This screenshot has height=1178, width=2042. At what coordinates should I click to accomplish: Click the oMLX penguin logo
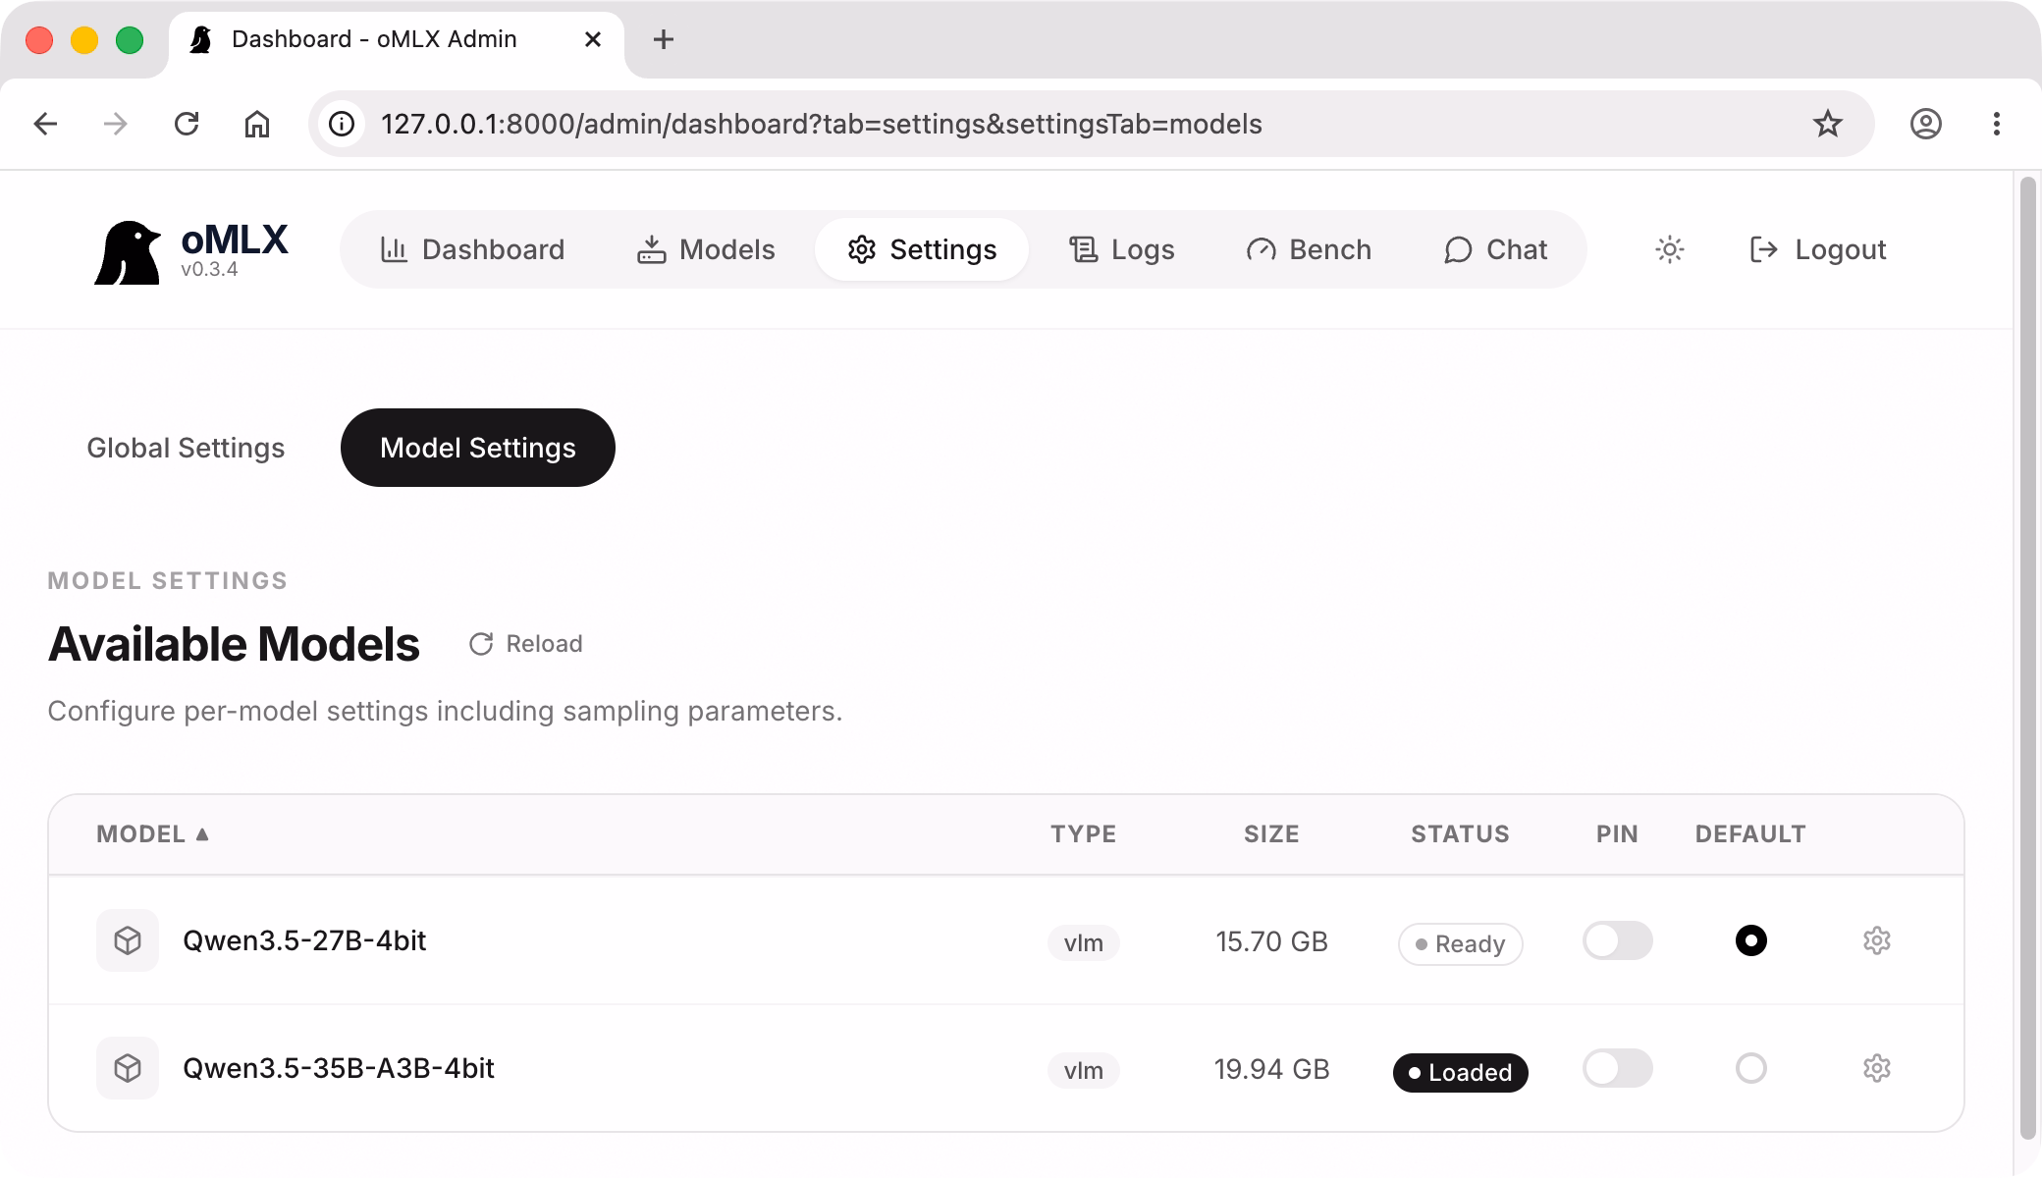click(128, 252)
